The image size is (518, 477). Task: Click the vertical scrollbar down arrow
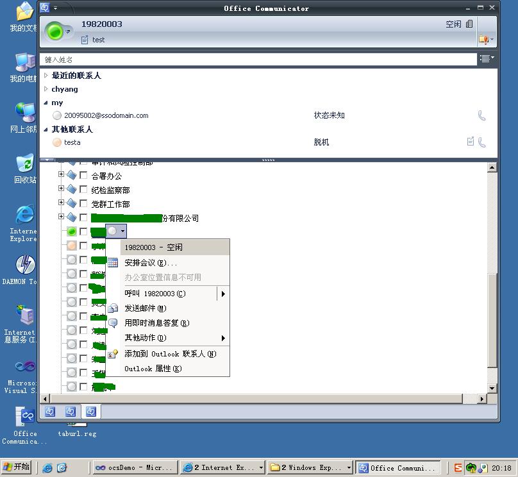click(x=492, y=388)
